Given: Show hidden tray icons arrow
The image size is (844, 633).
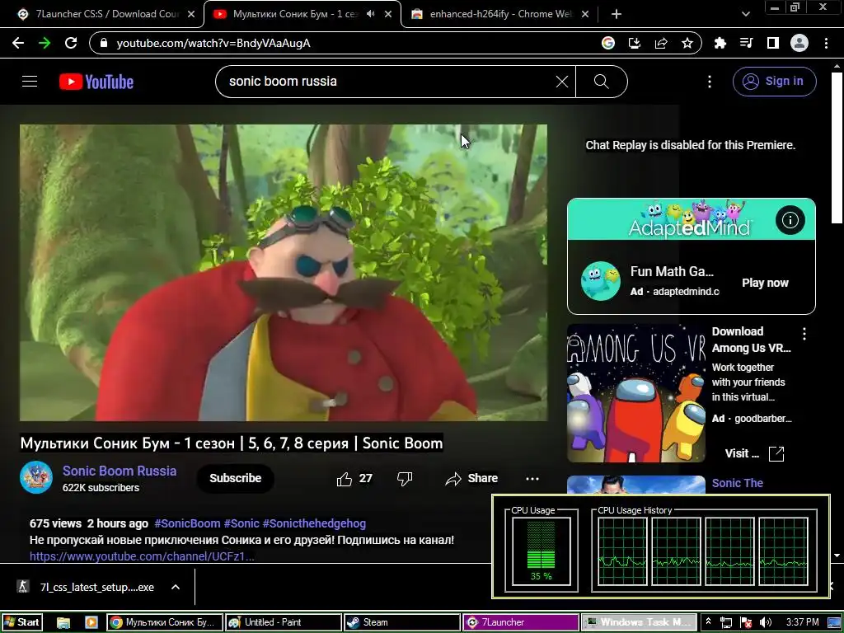Looking at the screenshot, I should 708,621.
